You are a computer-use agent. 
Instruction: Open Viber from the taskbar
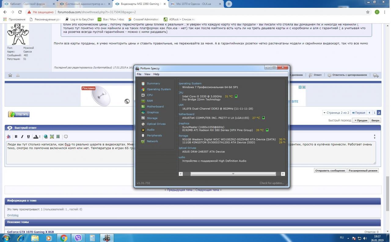pyautogui.click(x=78, y=238)
